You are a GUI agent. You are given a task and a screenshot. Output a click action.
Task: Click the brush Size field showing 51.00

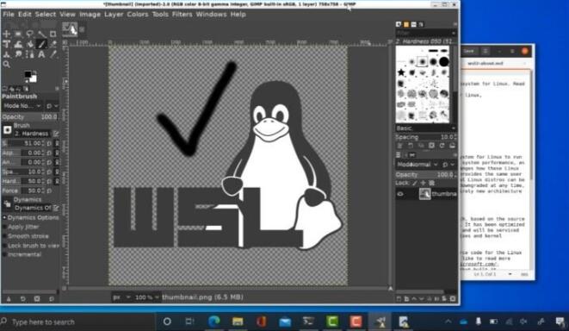pos(22,143)
